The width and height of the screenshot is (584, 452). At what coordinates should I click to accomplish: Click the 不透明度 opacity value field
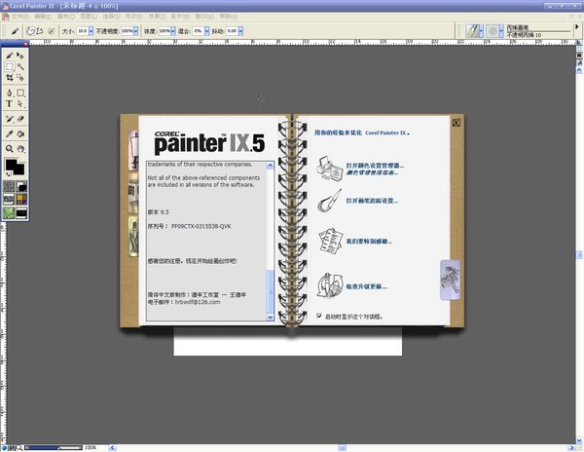pos(128,31)
